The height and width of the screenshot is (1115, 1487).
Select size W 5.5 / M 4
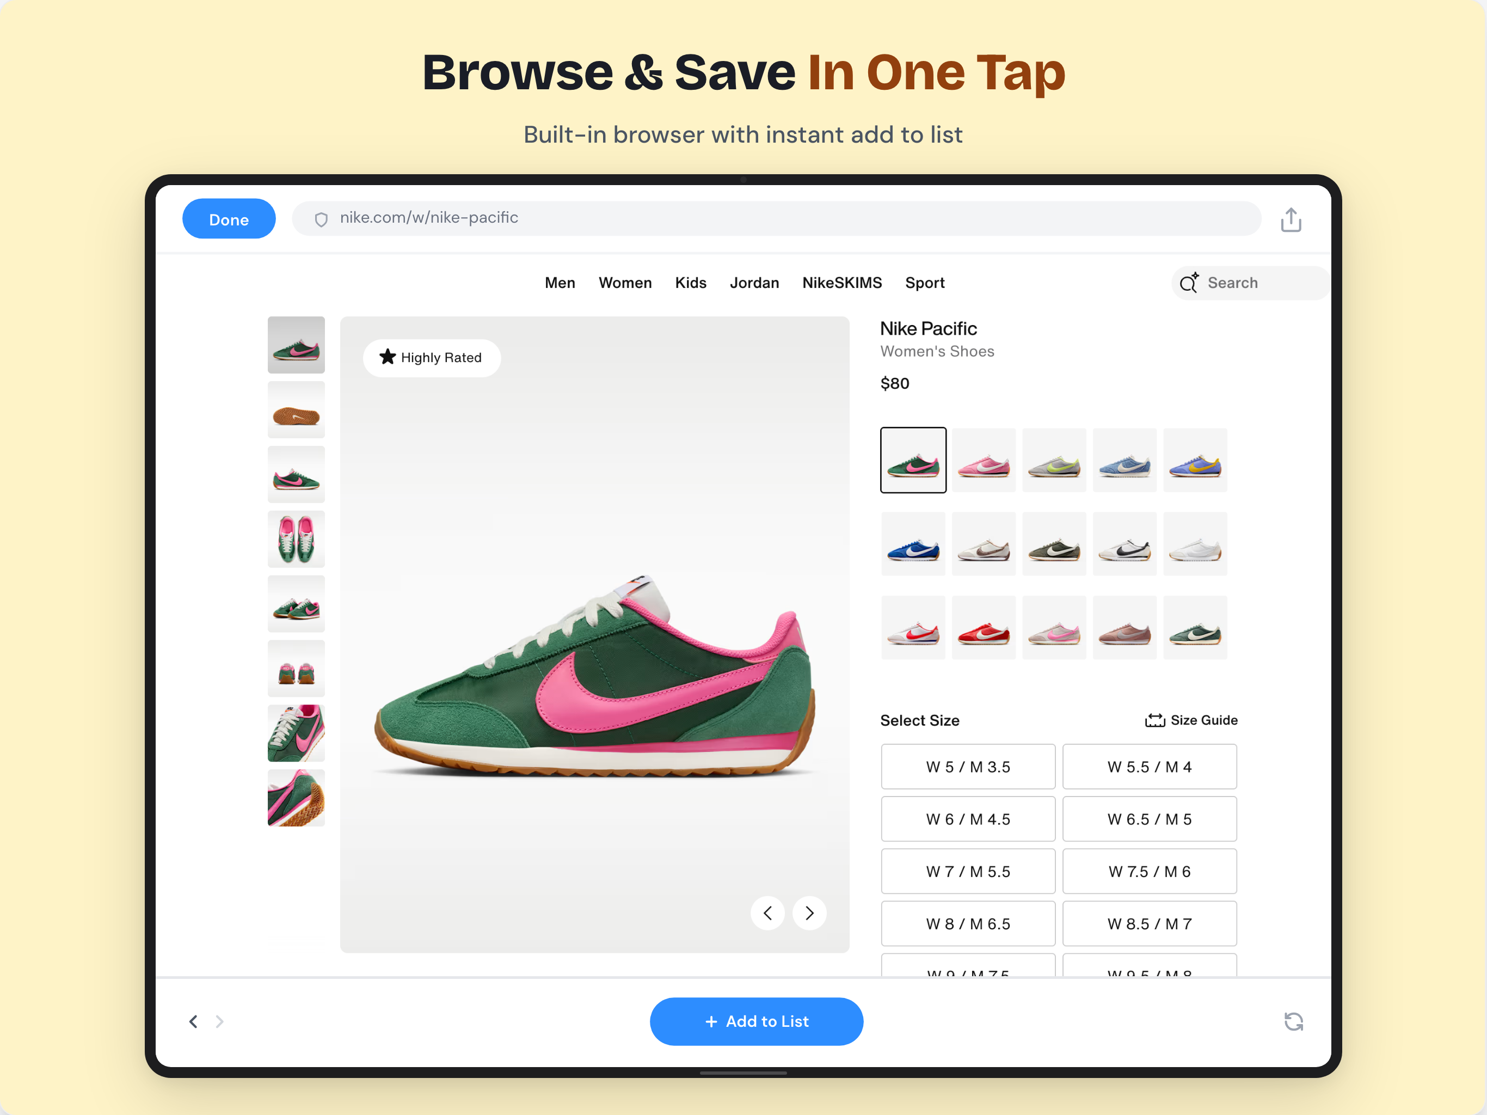pos(1150,767)
